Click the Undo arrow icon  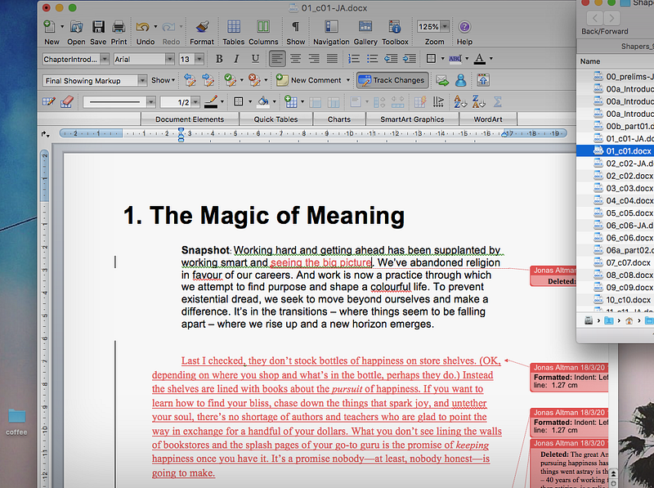pyautogui.click(x=142, y=28)
